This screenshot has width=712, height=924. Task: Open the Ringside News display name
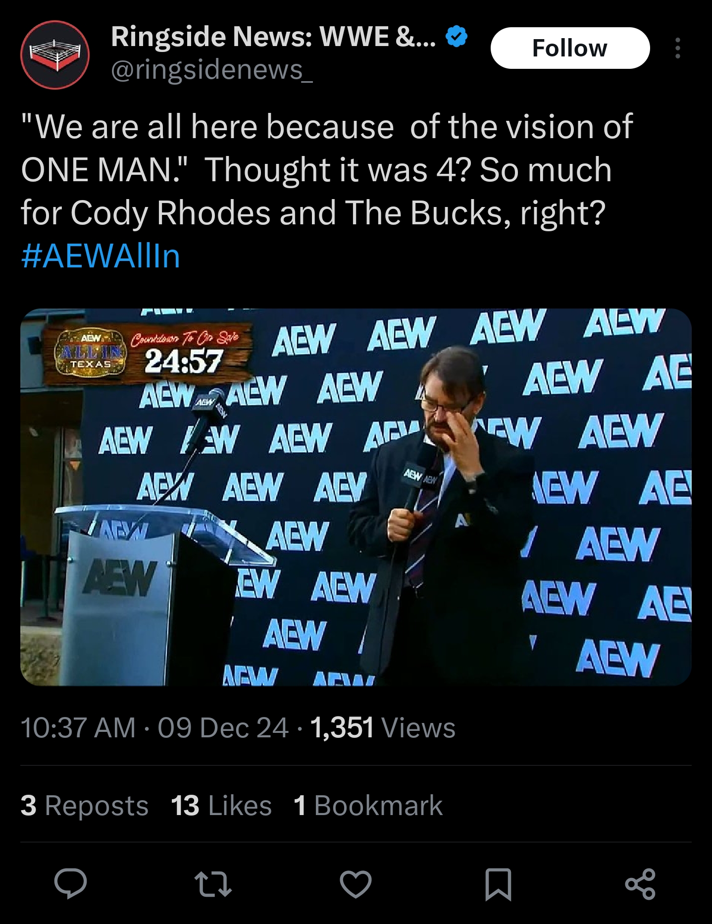click(274, 36)
